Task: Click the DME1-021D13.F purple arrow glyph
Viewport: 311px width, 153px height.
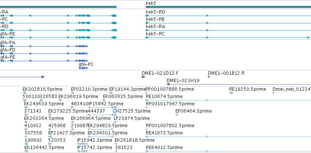Action: pos(143,77)
